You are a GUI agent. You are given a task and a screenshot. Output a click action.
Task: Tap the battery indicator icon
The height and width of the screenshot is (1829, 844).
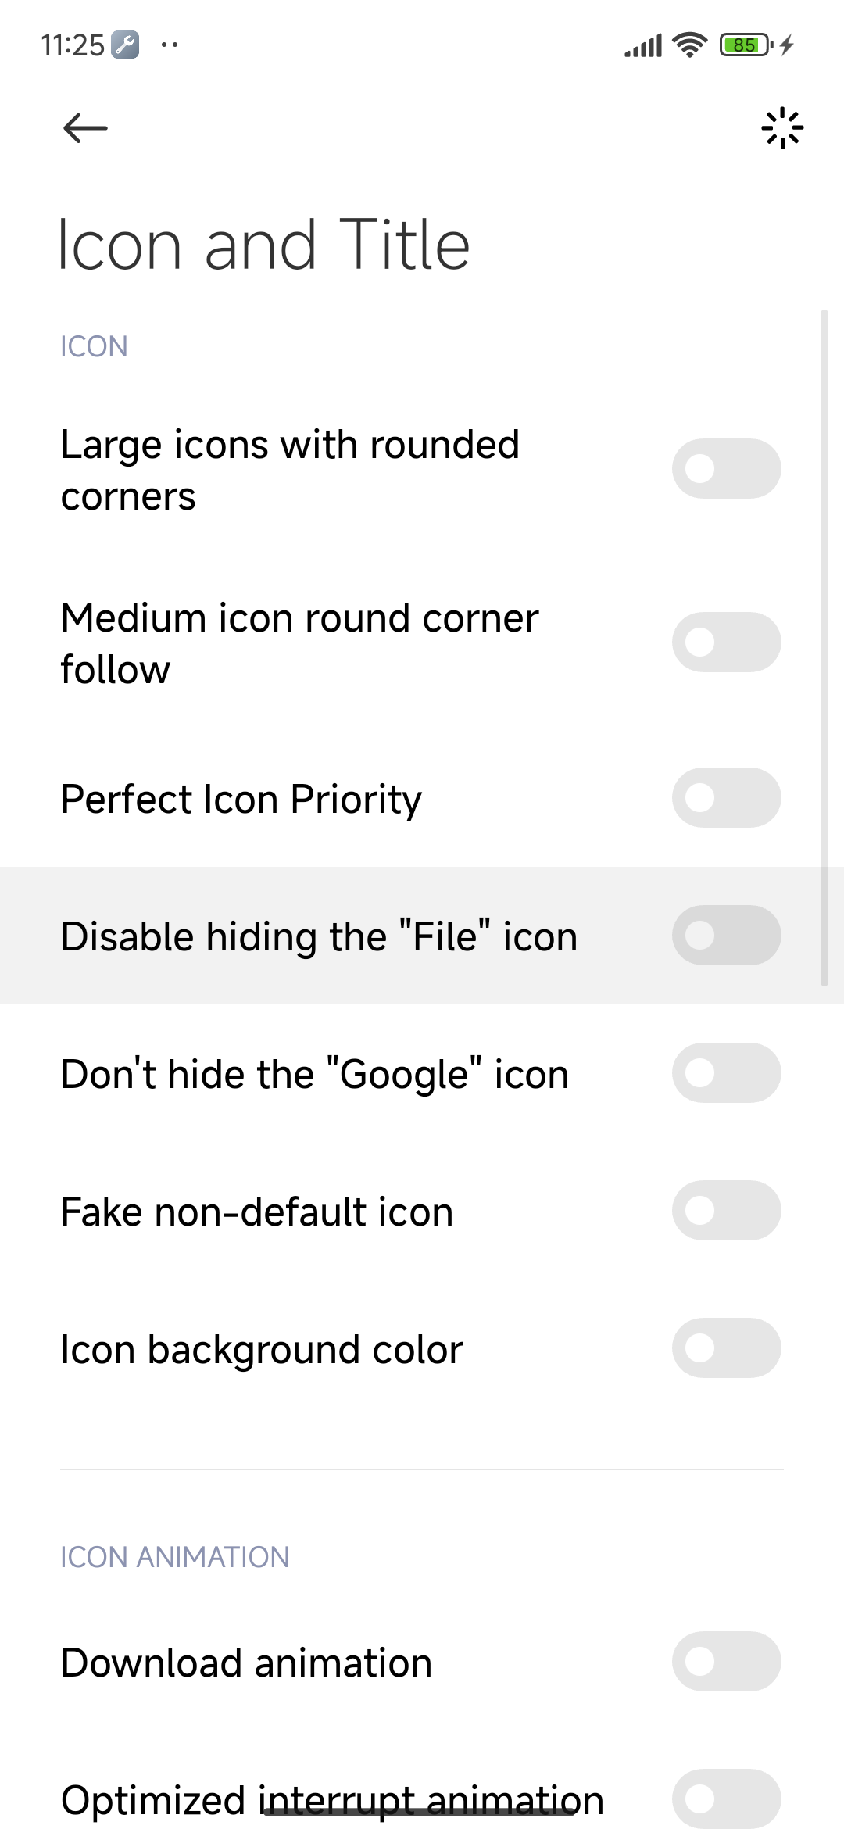tap(746, 45)
